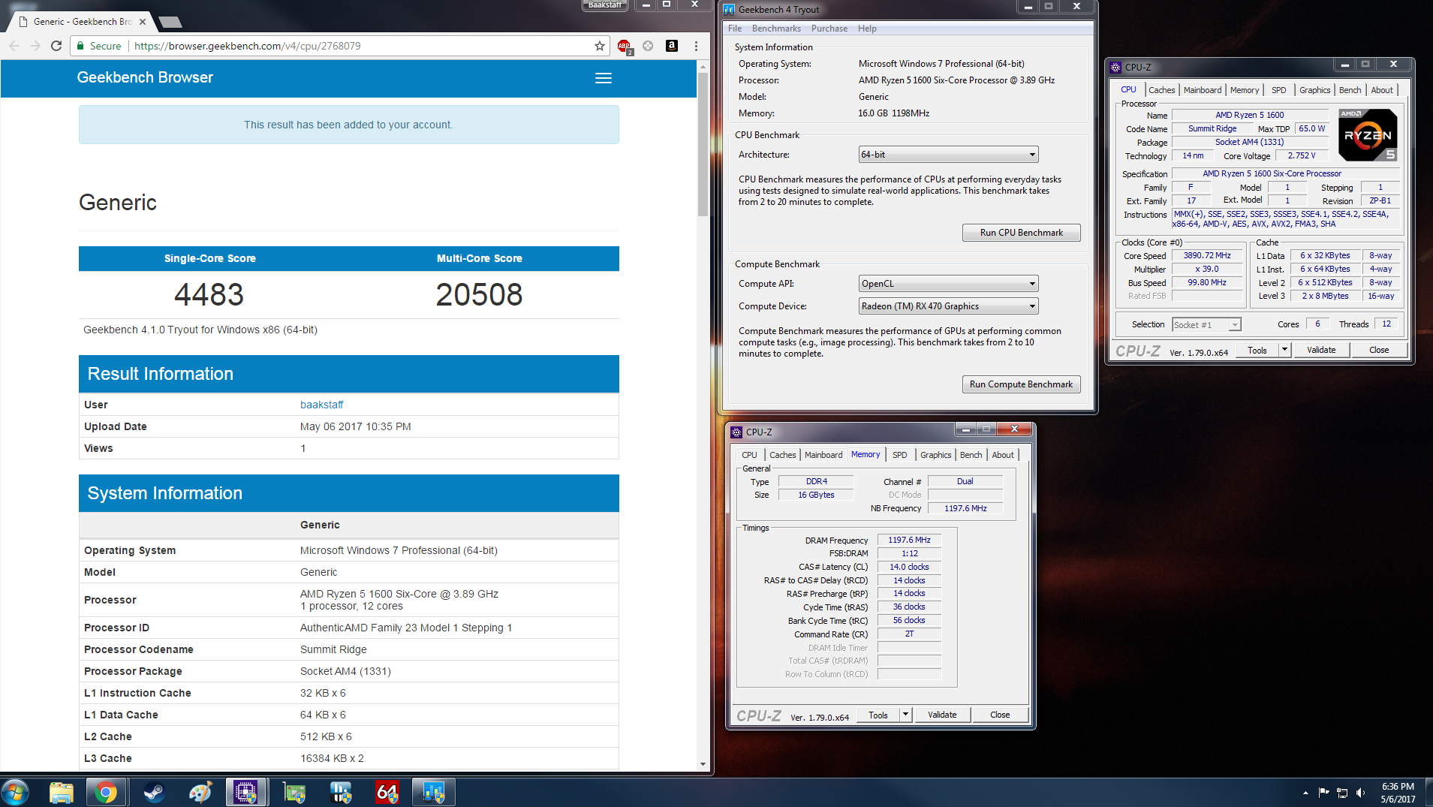
Task: Open the Geekbench Help menu
Action: tap(867, 29)
